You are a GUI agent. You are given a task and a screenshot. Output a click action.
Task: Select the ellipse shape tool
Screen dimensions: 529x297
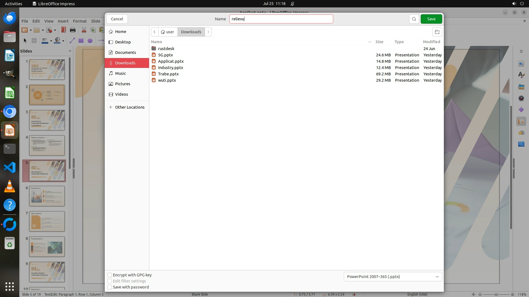[90, 41]
